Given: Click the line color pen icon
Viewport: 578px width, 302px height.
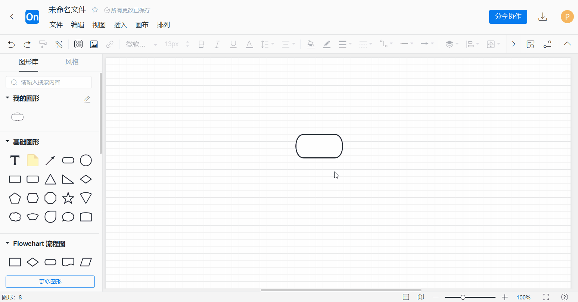Looking at the screenshot, I should click(327, 44).
